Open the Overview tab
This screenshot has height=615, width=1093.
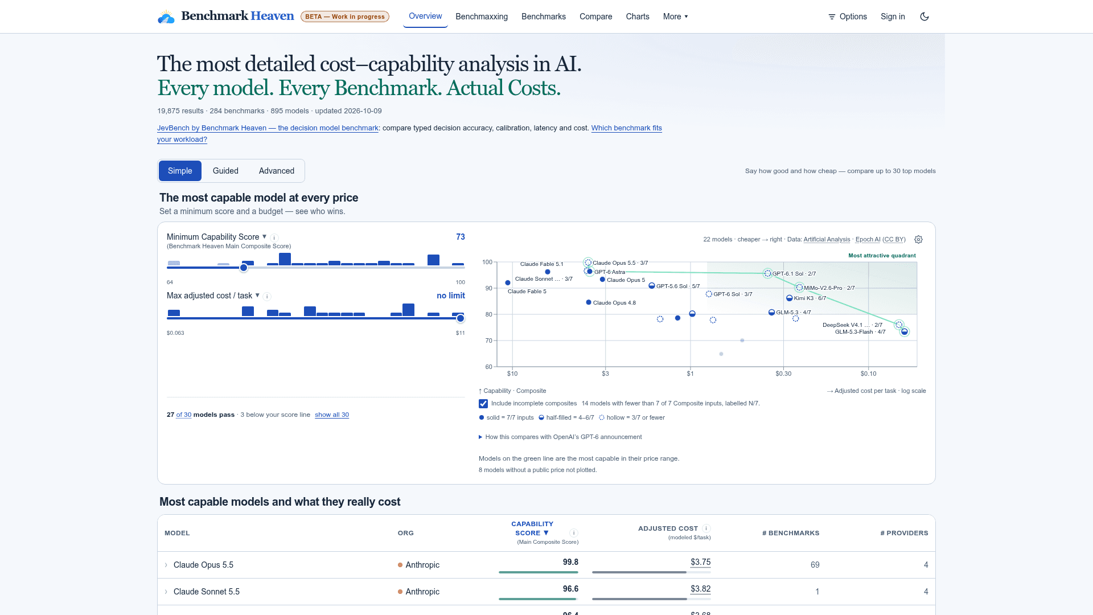(x=425, y=16)
